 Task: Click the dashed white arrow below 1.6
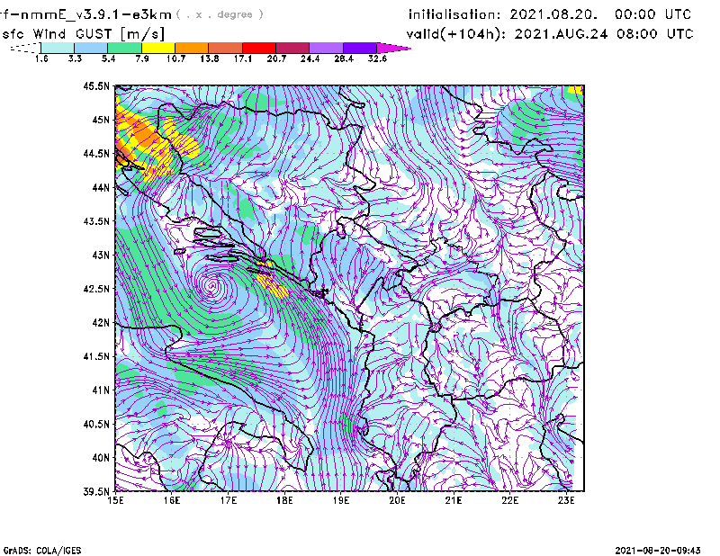pyautogui.click(x=25, y=48)
